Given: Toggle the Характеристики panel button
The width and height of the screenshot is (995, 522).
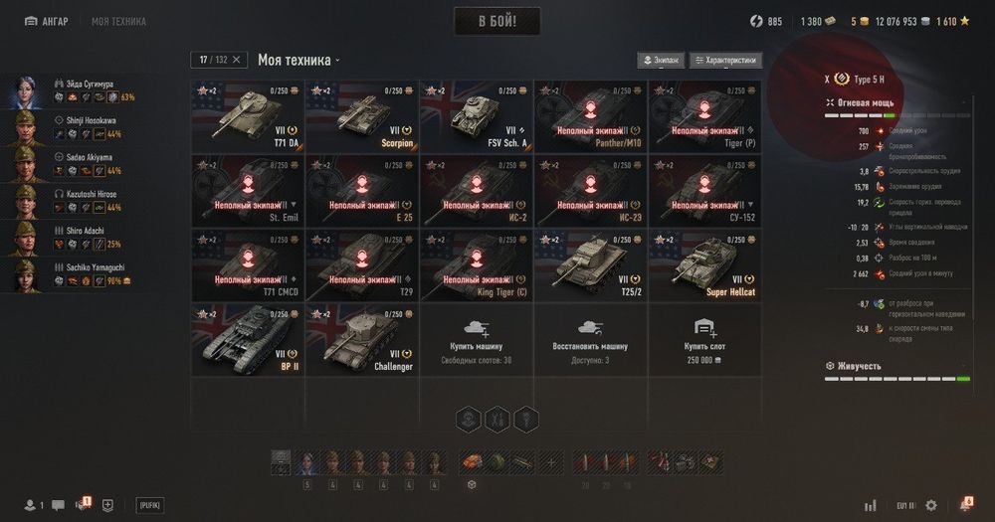Looking at the screenshot, I should click(x=725, y=60).
